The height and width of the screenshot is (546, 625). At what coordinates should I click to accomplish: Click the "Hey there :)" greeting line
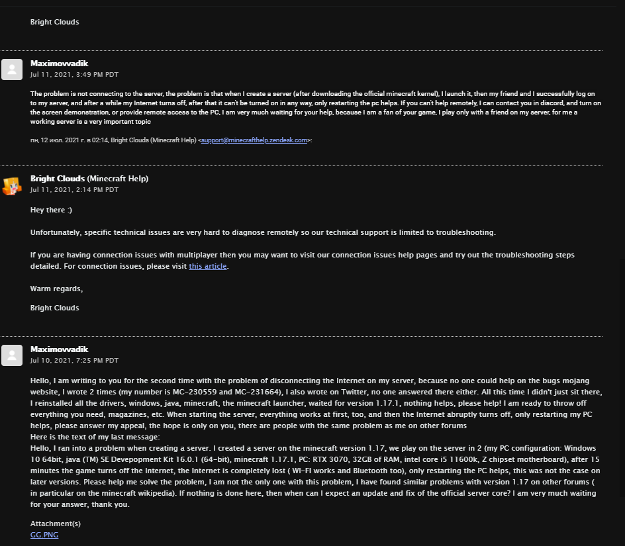51,210
